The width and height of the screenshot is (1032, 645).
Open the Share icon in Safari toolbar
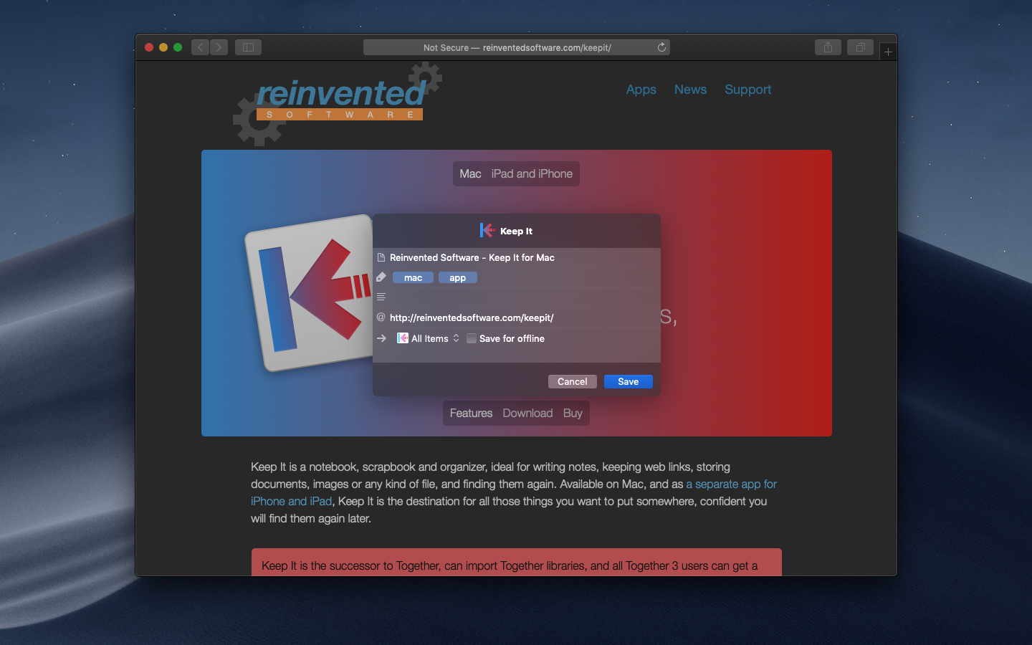[x=828, y=47]
